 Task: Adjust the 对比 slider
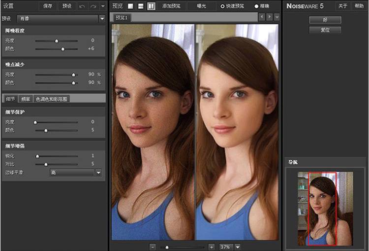click(x=57, y=164)
